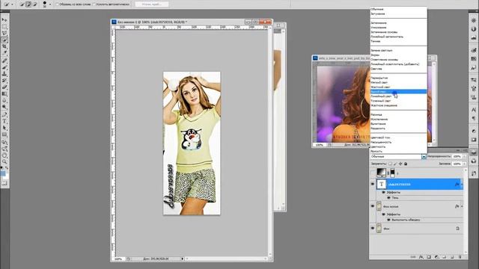Select the Eraser tool
This screenshot has width=479, height=269.
pos(4,87)
